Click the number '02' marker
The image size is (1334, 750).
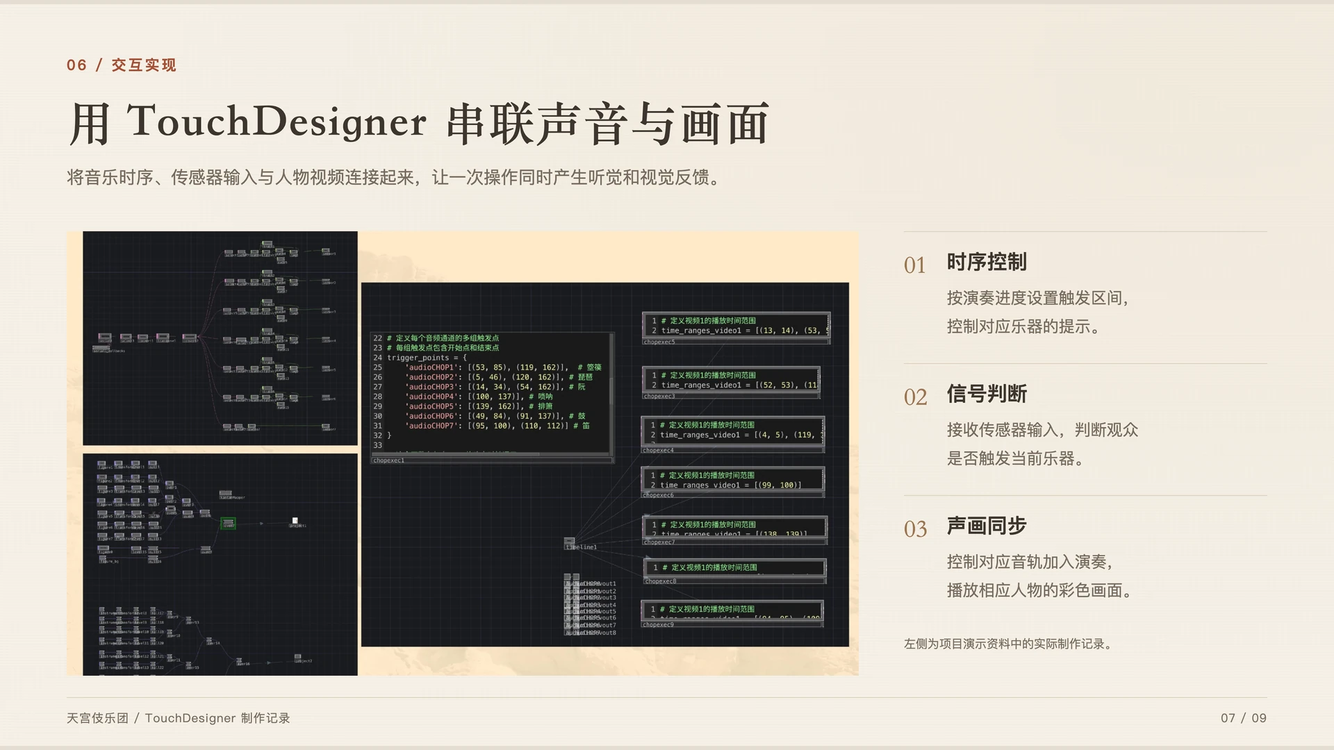click(916, 397)
